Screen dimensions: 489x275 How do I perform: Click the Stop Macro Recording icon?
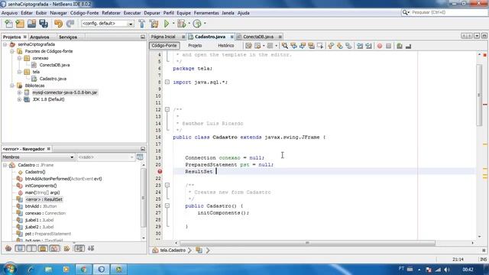click(x=388, y=46)
